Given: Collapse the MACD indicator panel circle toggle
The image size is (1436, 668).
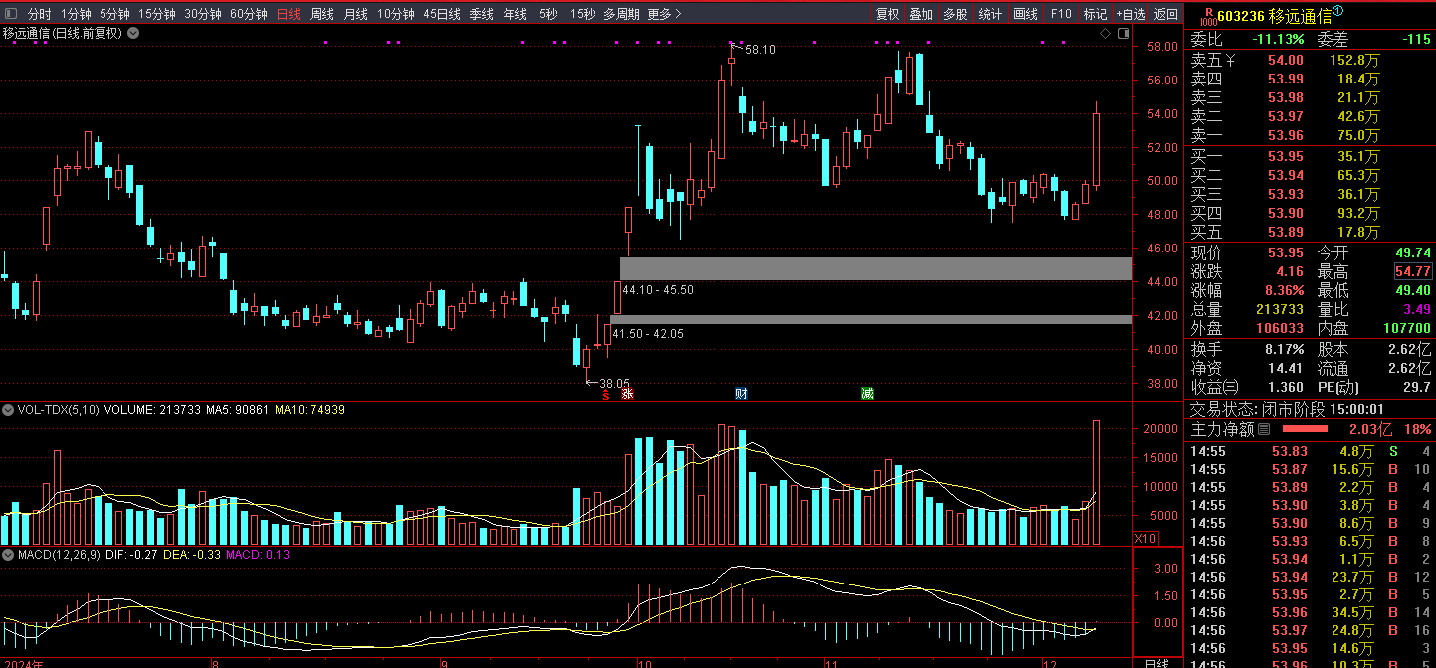Looking at the screenshot, I should coord(8,555).
